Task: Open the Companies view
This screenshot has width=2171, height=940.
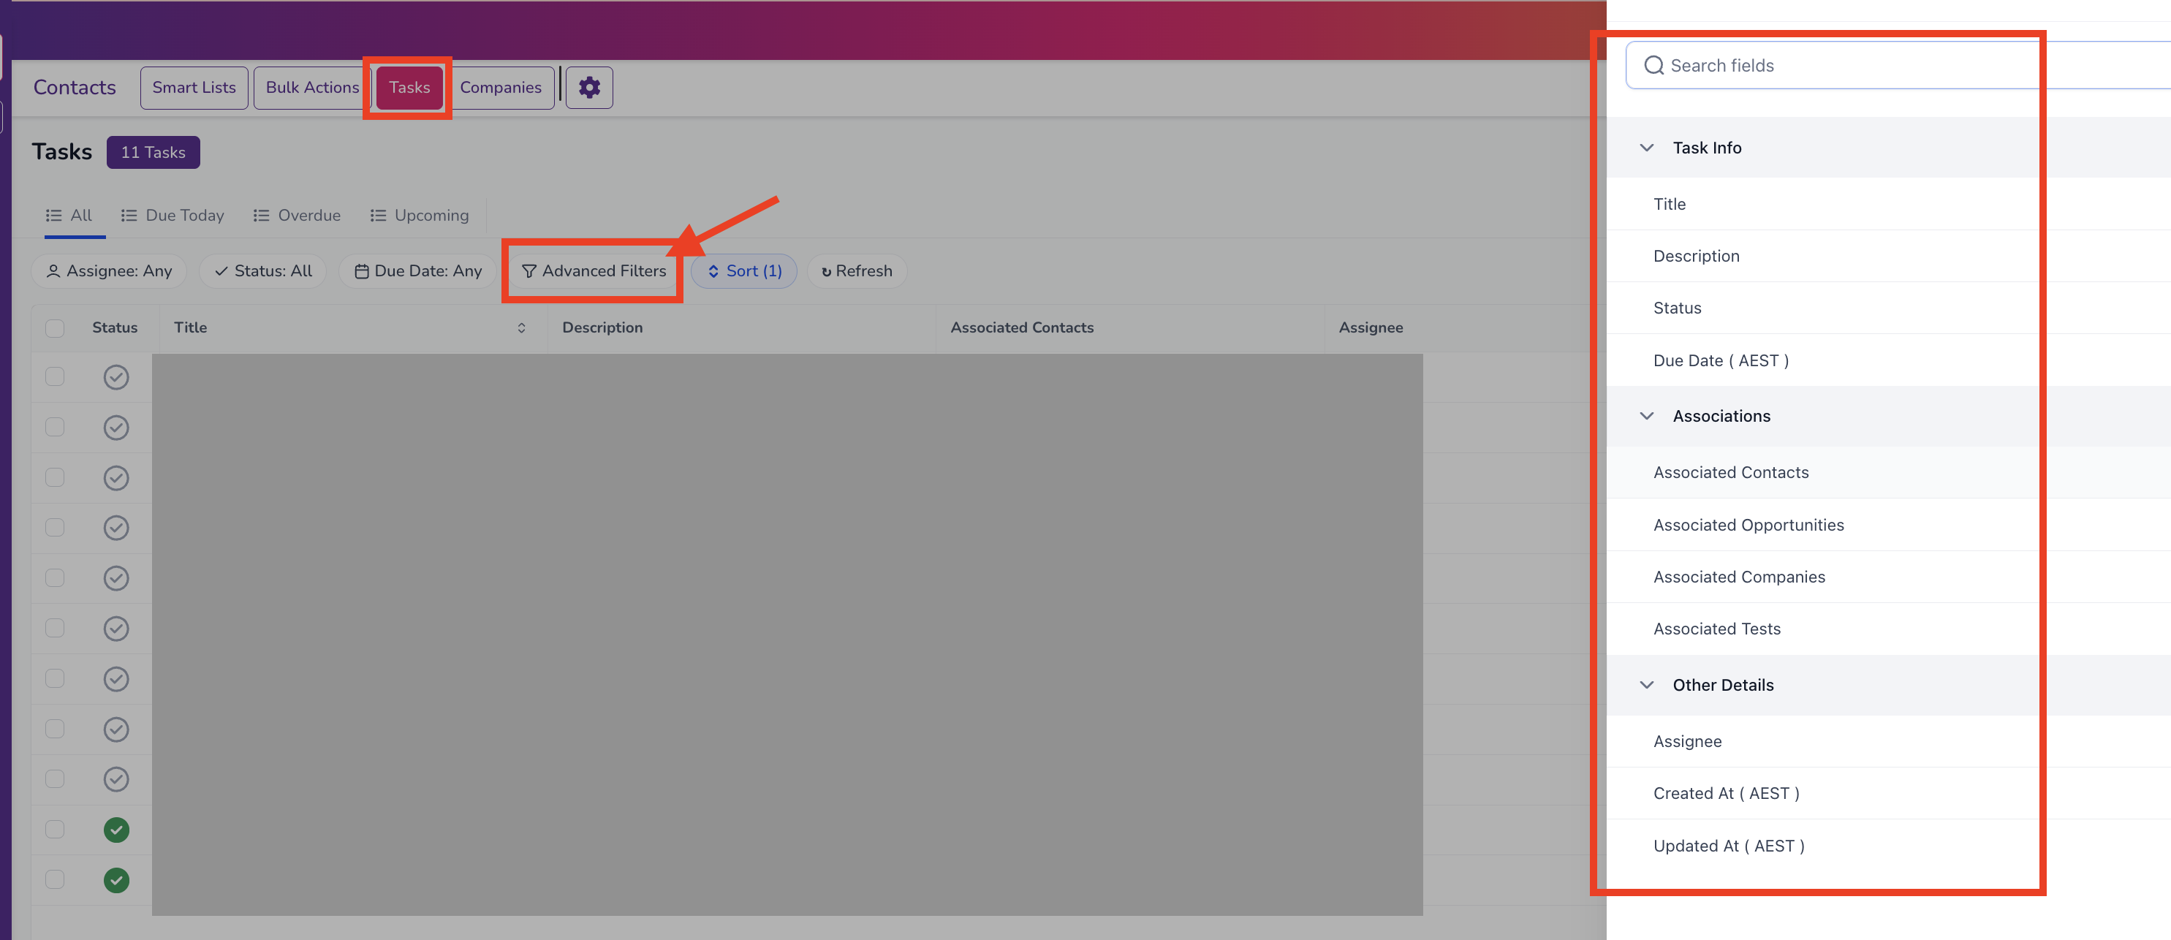Action: 501,87
